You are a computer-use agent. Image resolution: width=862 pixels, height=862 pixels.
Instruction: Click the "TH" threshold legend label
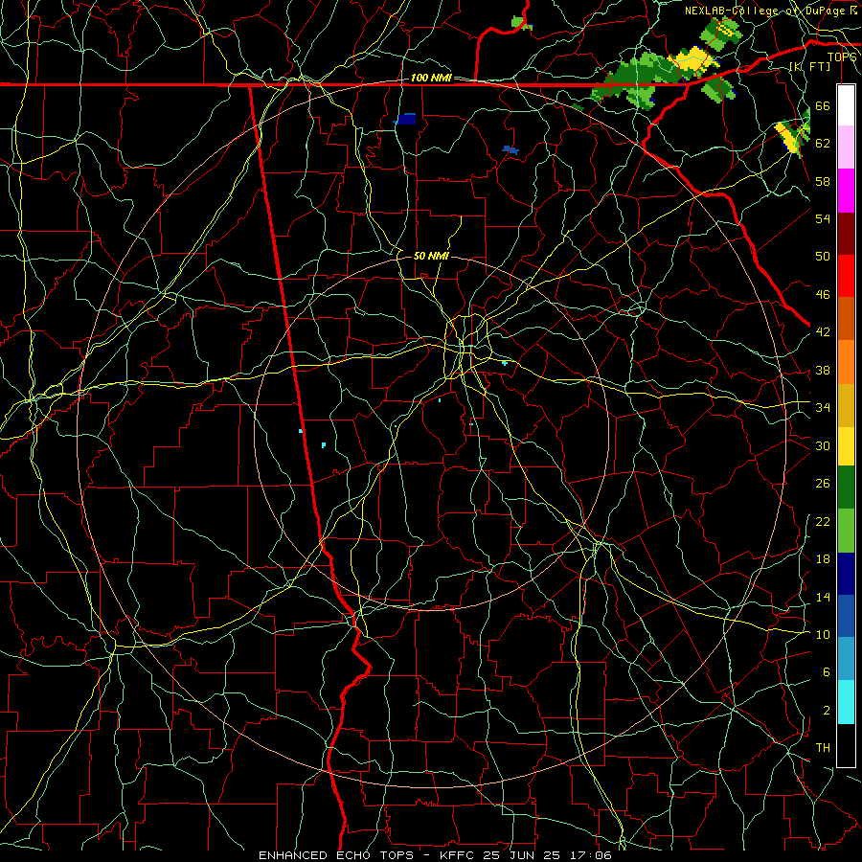pyautogui.click(x=823, y=748)
